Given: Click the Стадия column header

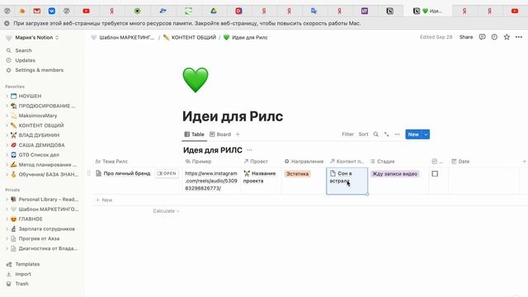Looking at the screenshot, I should point(382,162).
